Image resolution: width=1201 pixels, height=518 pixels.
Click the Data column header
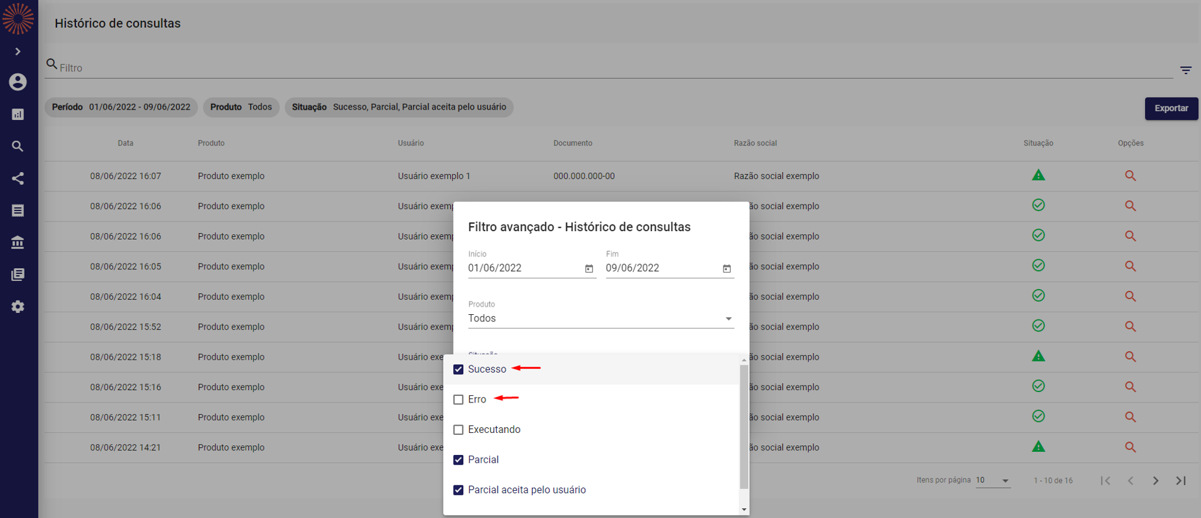click(x=125, y=143)
